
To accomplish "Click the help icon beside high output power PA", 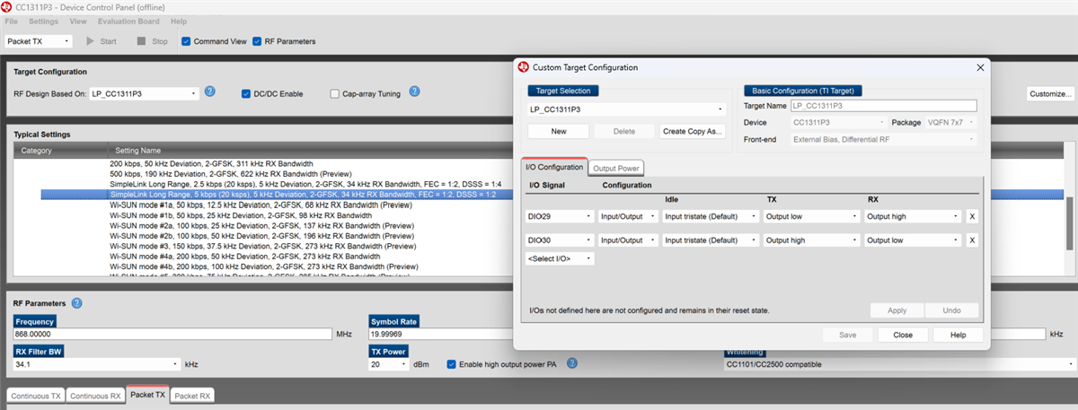I will point(572,363).
